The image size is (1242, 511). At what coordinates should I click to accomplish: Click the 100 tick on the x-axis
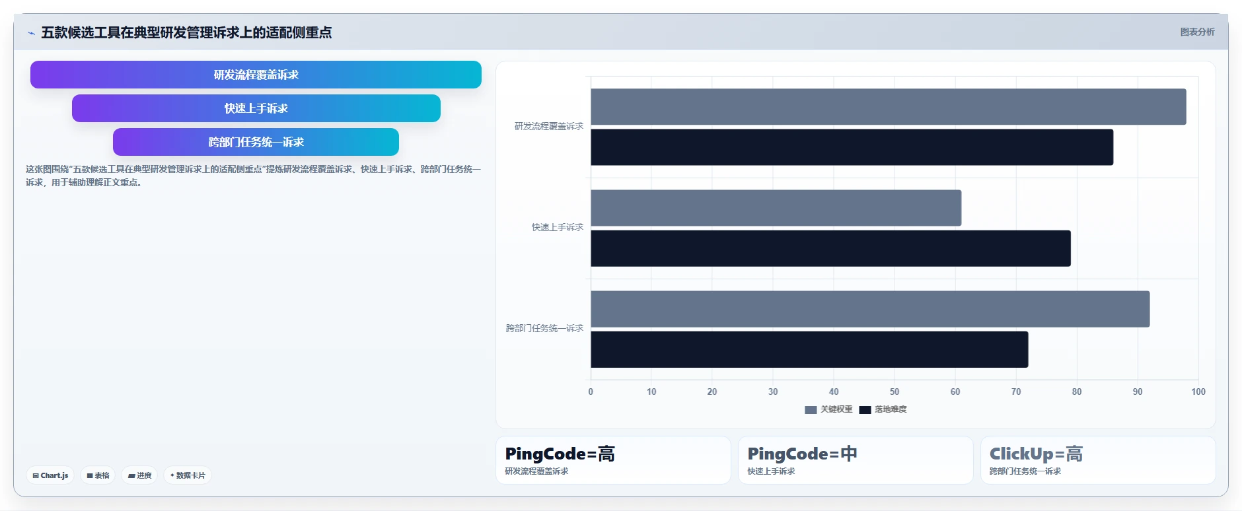(x=1198, y=392)
